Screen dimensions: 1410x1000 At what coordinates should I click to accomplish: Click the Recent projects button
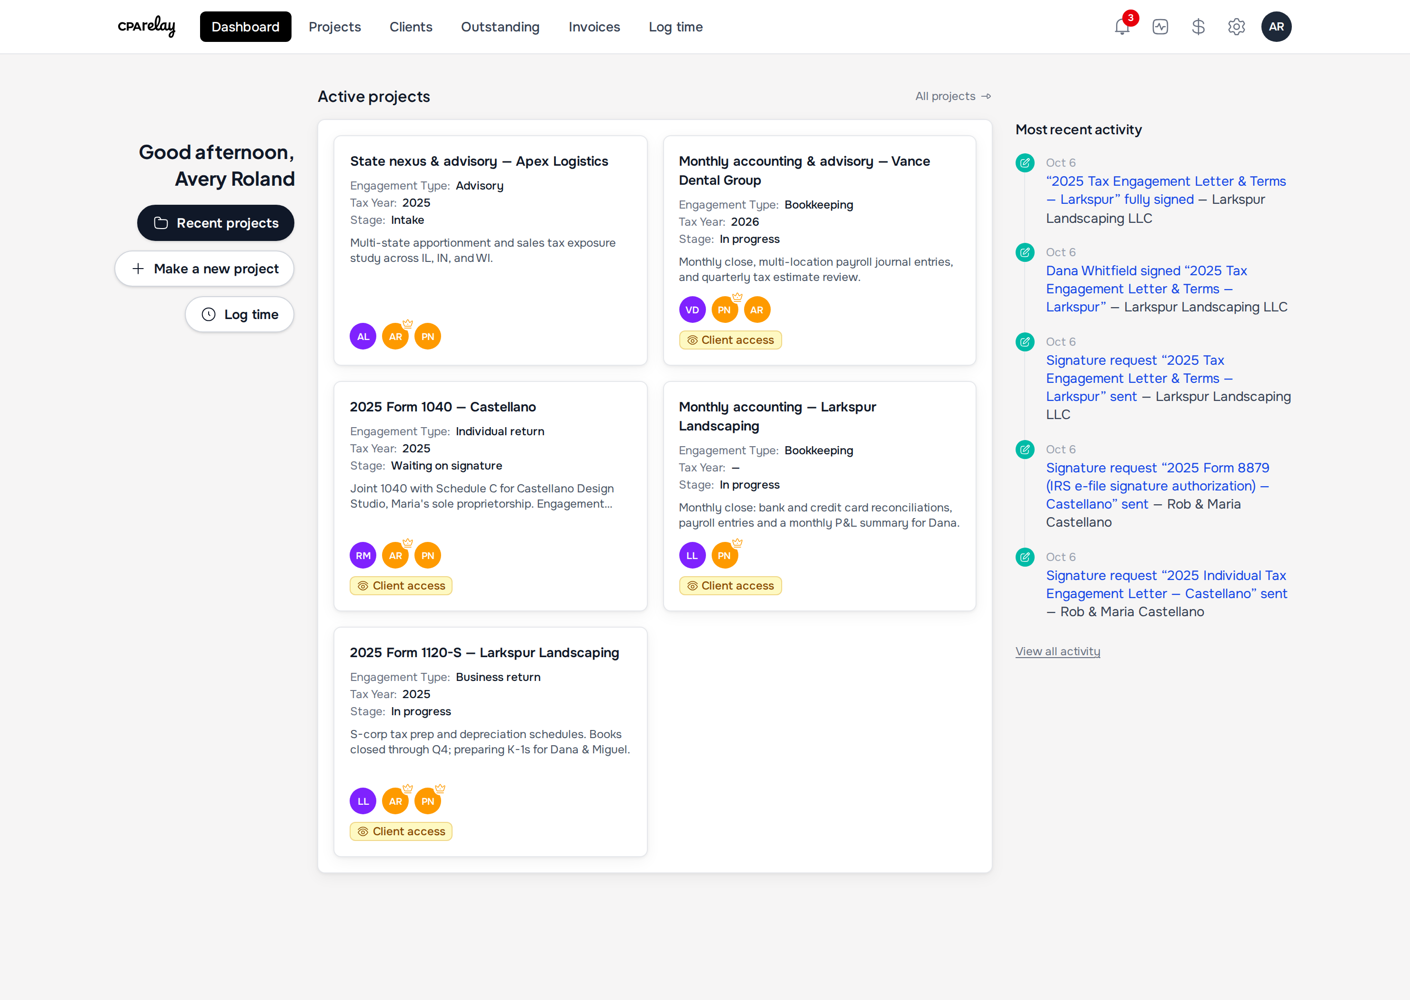coord(216,223)
